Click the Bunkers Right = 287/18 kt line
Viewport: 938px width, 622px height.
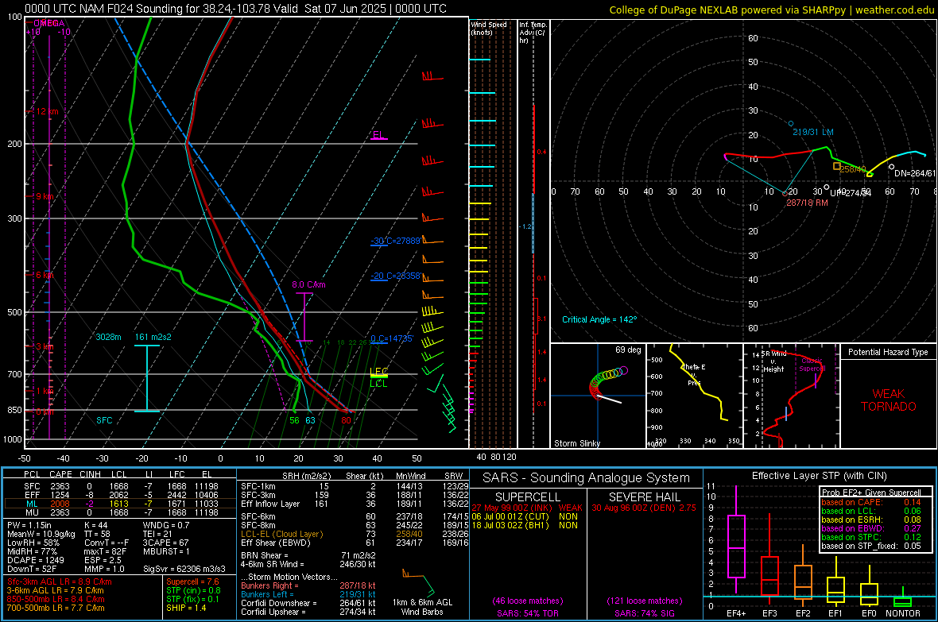[308, 585]
